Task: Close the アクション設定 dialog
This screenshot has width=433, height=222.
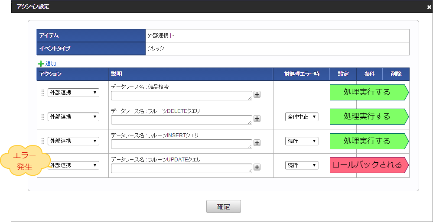Action: point(429,7)
